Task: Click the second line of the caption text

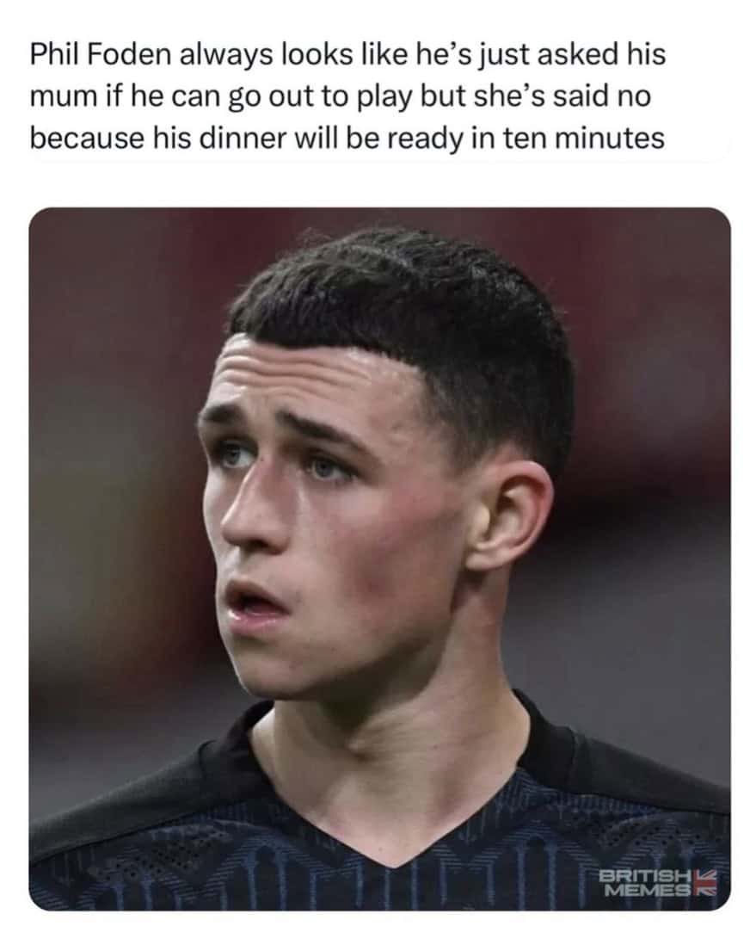Action: pos(341,96)
